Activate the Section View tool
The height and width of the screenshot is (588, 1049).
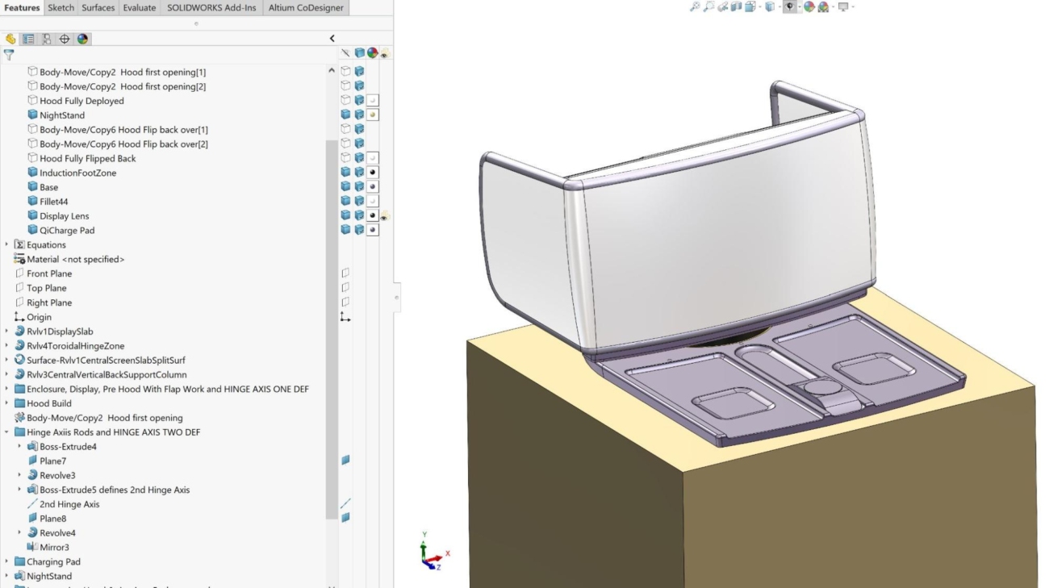(738, 6)
